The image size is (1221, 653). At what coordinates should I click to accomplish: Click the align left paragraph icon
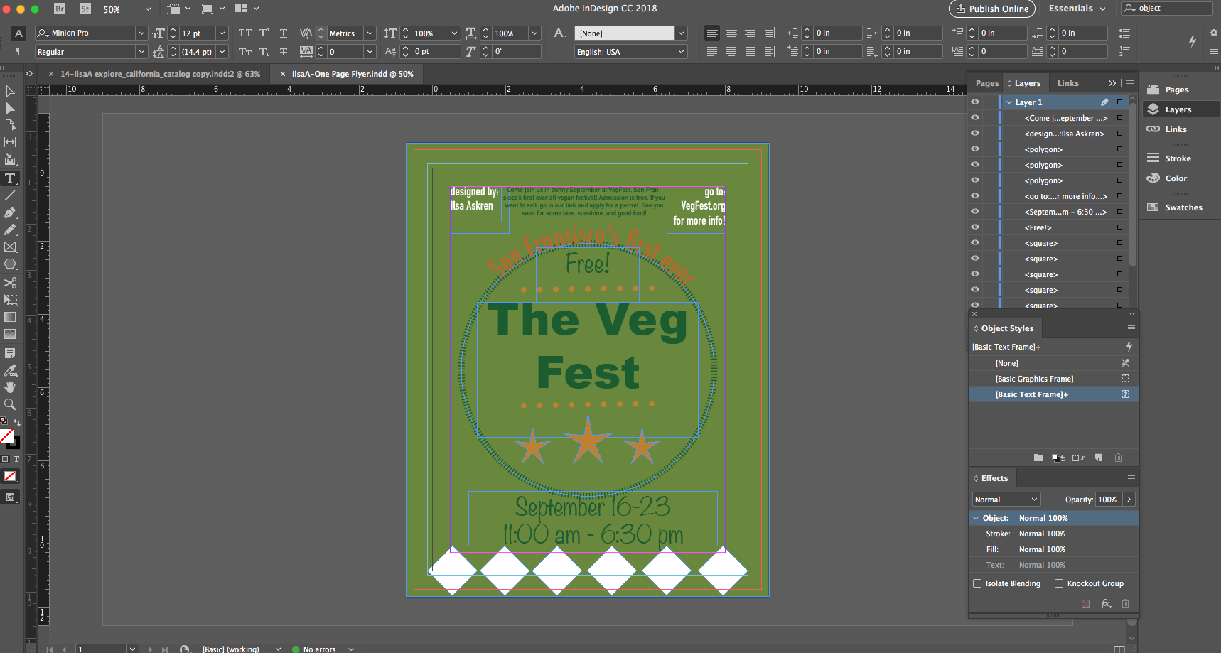coord(711,33)
